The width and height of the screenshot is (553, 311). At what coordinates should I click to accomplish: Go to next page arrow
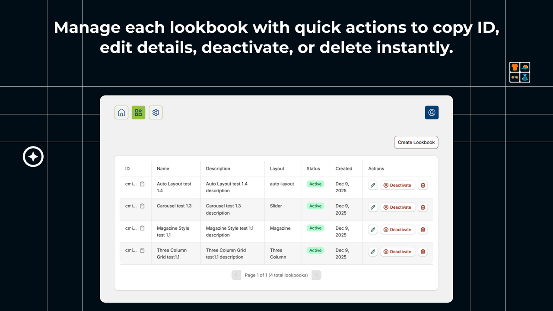[316, 275]
